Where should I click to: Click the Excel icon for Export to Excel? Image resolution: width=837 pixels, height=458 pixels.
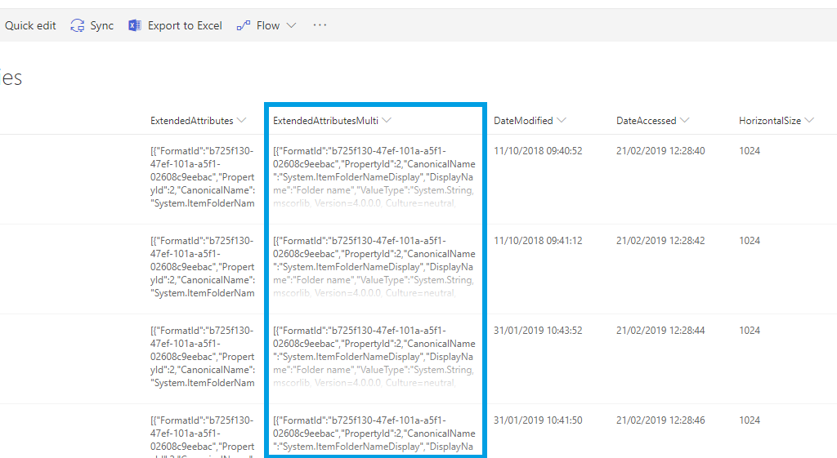pyautogui.click(x=135, y=25)
